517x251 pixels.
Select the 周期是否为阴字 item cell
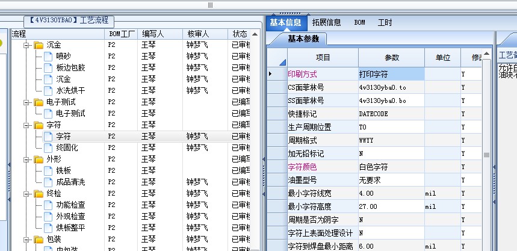coord(323,219)
